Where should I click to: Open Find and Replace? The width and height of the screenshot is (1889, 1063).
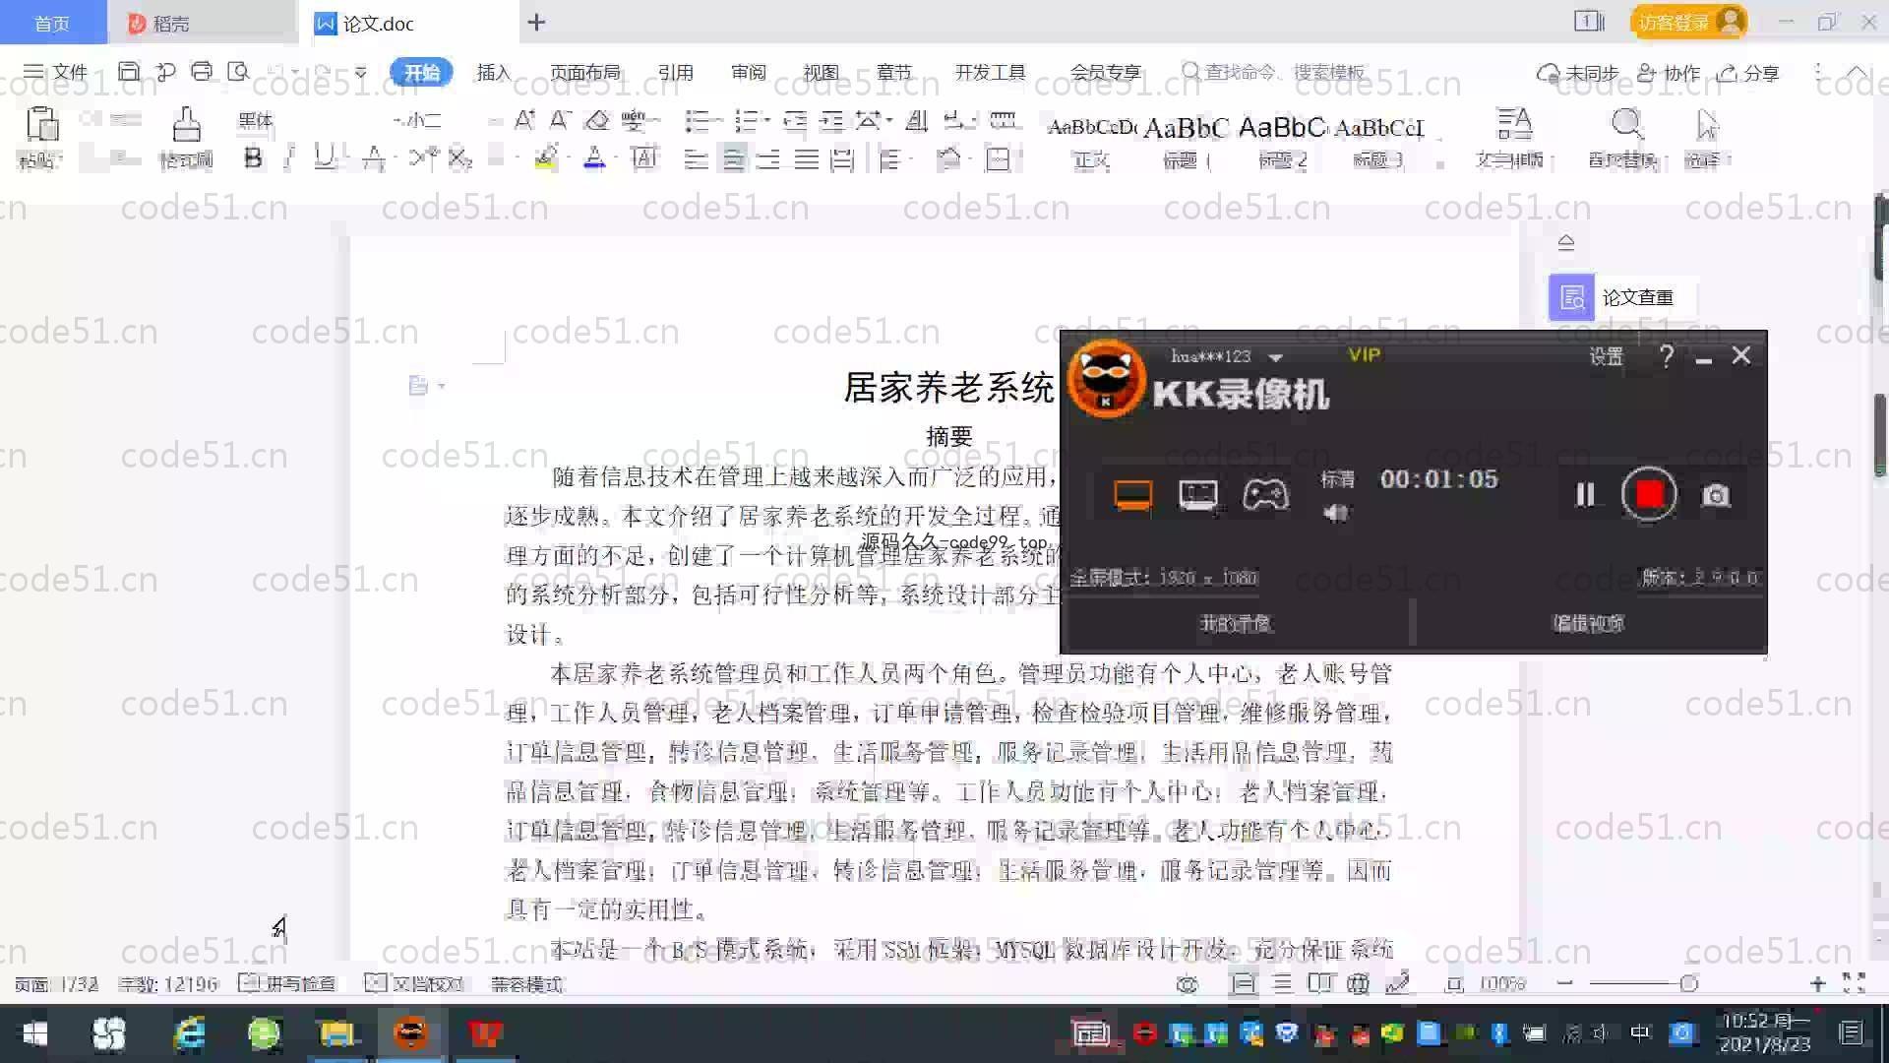tap(1625, 138)
